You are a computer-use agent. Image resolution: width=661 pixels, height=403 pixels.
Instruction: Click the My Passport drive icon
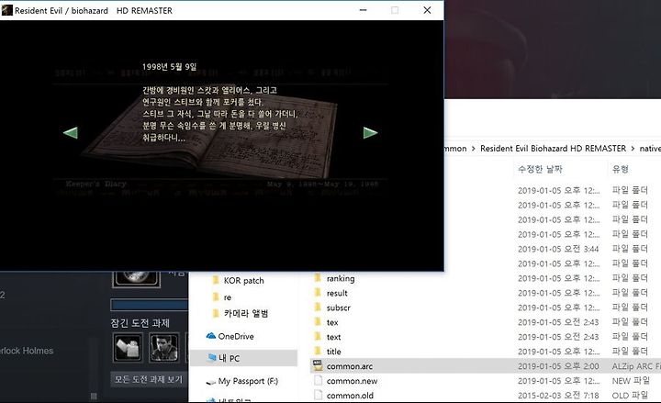click(x=211, y=382)
